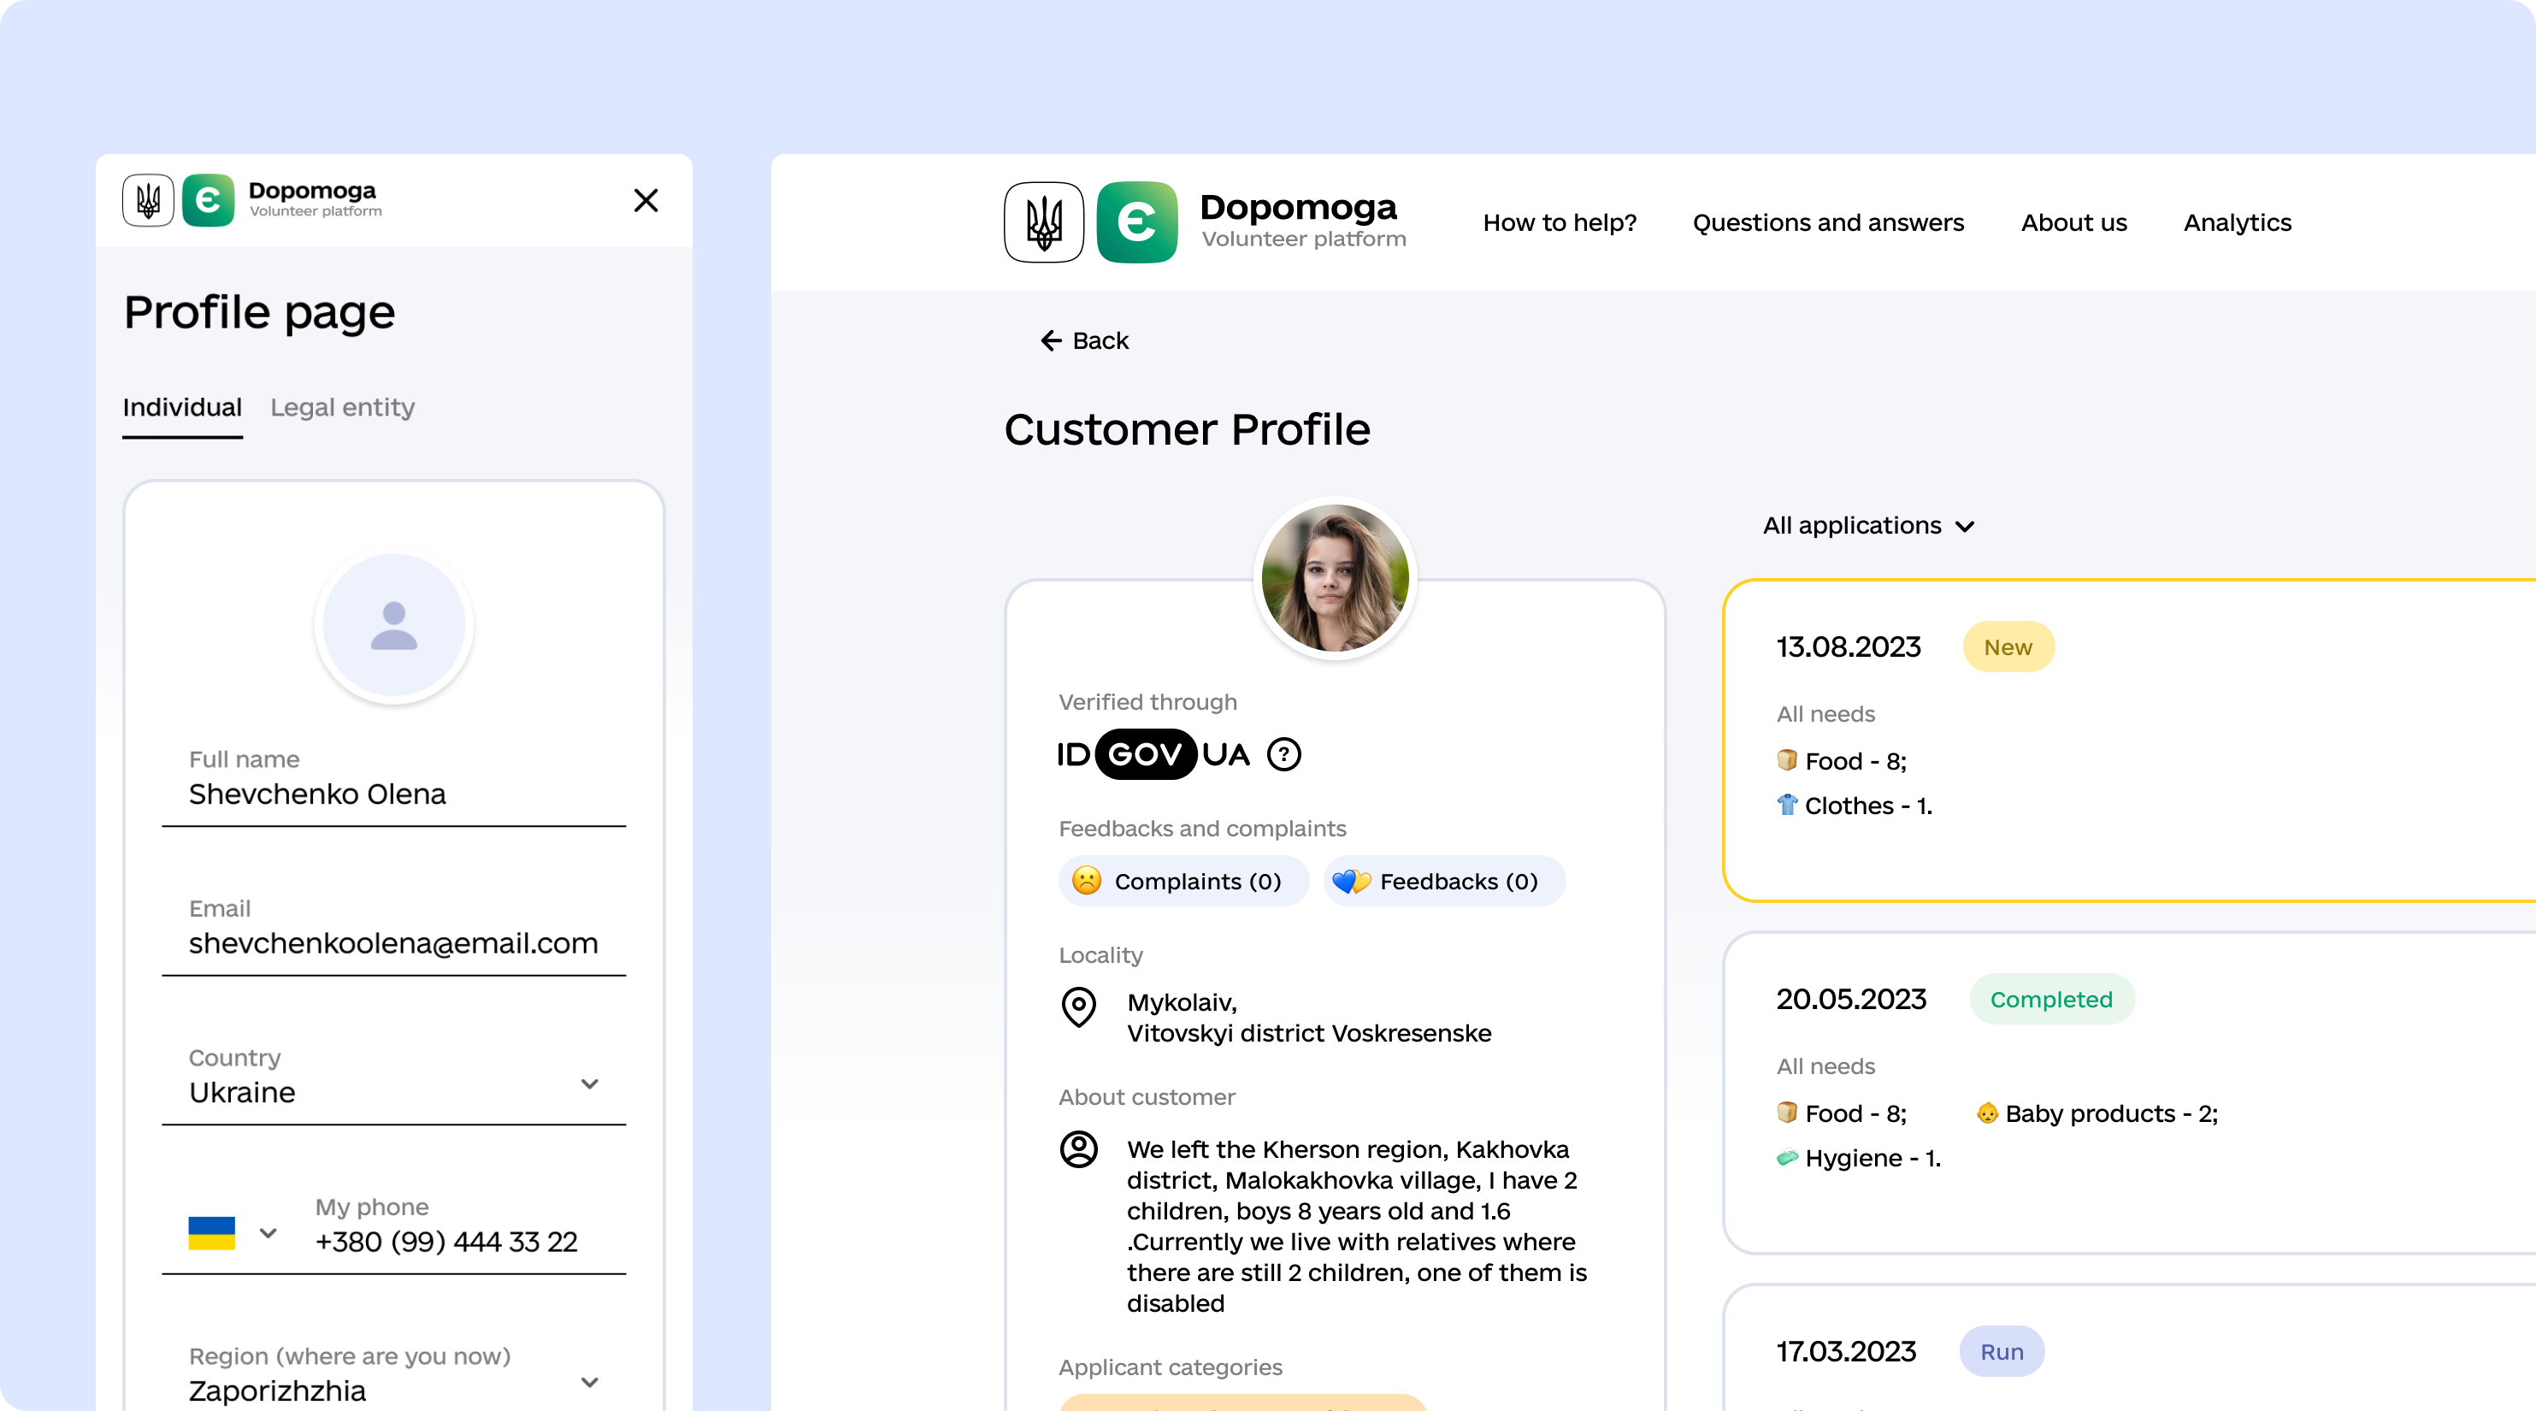Click the New status badge
2536x1411 pixels.
coord(2008,646)
